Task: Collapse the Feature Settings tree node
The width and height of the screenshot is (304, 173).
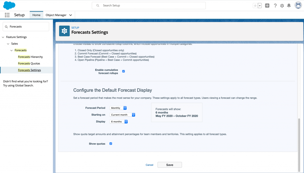Action: tap(3, 37)
